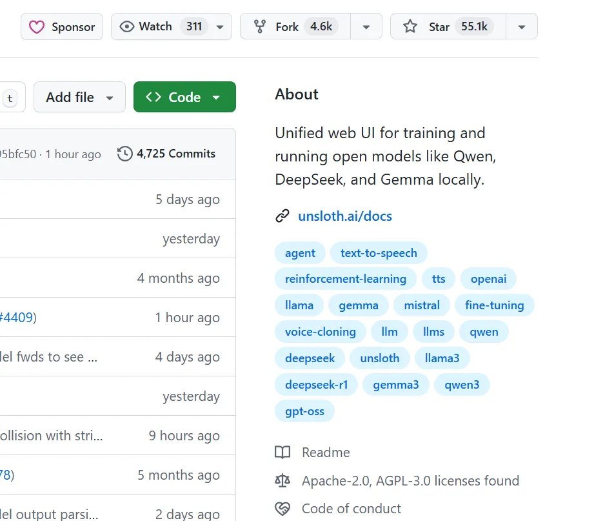Image resolution: width=594 pixels, height=521 pixels.
Task: Click the Fork button label
Action: click(x=287, y=27)
